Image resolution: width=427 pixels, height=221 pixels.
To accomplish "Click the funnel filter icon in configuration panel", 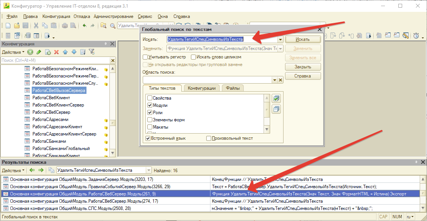I will pos(91,52).
